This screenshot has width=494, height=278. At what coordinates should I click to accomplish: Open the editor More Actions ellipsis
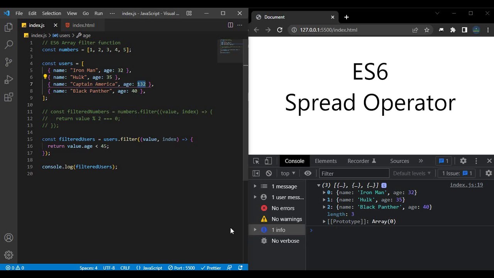point(240,25)
